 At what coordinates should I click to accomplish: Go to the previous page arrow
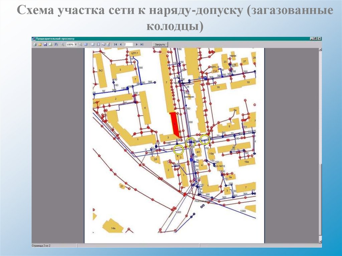point(121,44)
